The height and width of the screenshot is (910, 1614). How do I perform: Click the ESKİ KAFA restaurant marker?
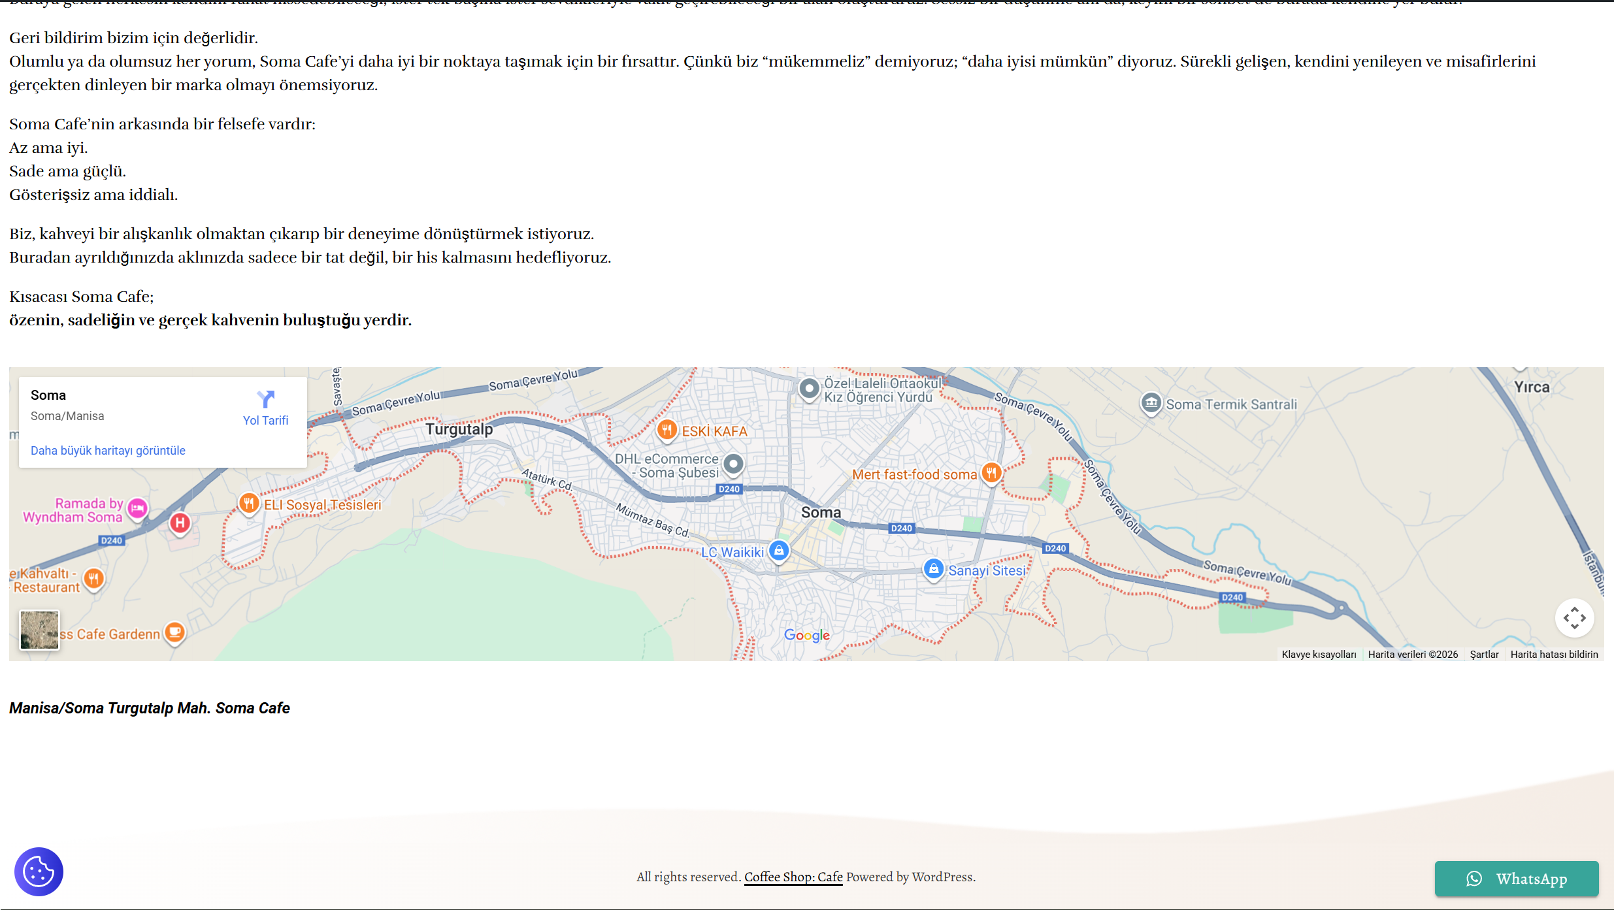pos(667,430)
